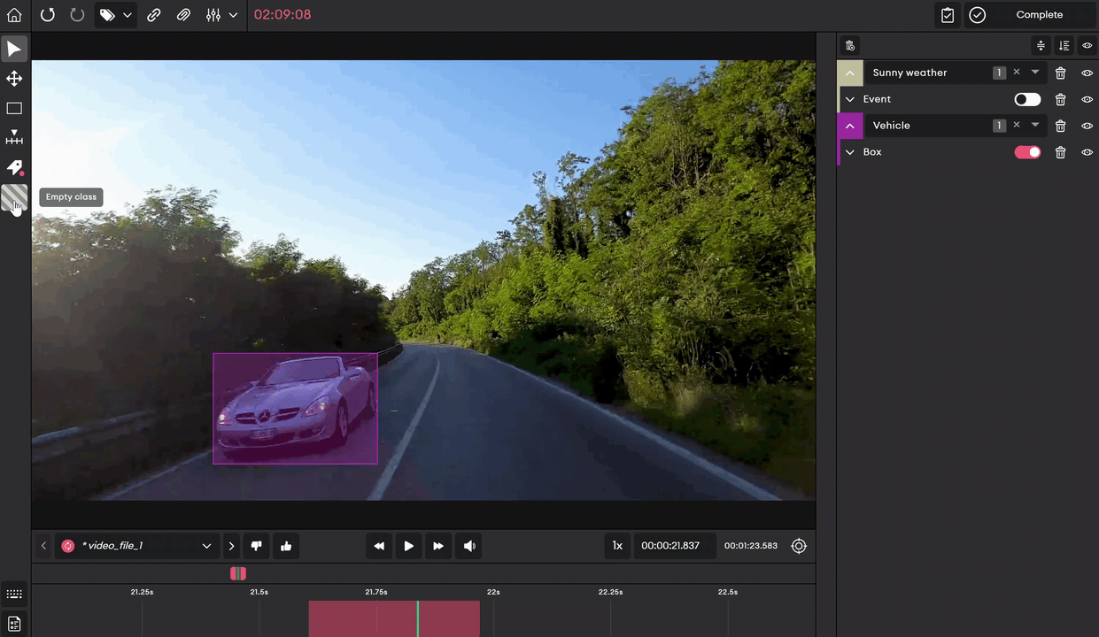The image size is (1099, 637).
Task: Go to the home page icon
Action: click(14, 15)
